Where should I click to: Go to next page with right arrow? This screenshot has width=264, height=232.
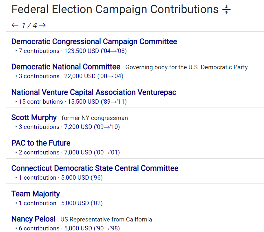click(x=42, y=25)
